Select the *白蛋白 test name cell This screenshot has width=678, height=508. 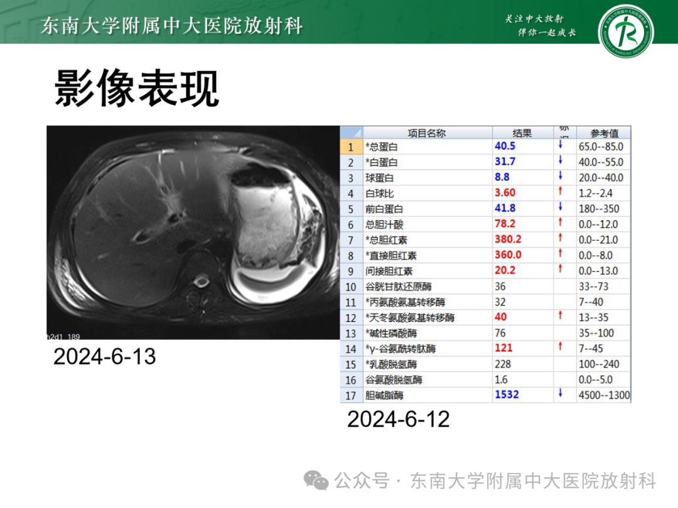428,162
